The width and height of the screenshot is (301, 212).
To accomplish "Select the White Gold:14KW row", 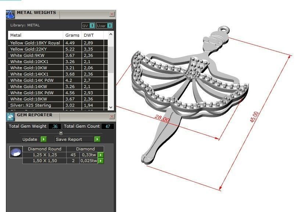I will [58, 86].
